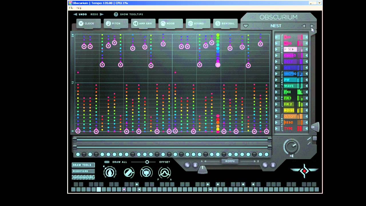Image resolution: width=366 pixels, height=206 pixels.
Task: Open the General tab
Action: pos(225,23)
